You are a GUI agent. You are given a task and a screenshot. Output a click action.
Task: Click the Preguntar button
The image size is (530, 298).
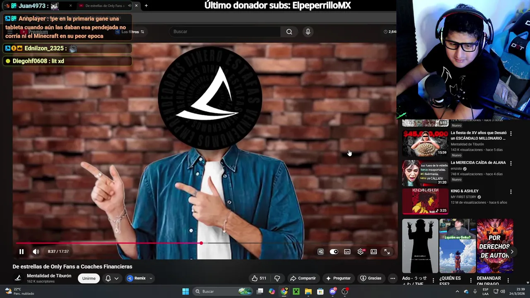[338, 278]
